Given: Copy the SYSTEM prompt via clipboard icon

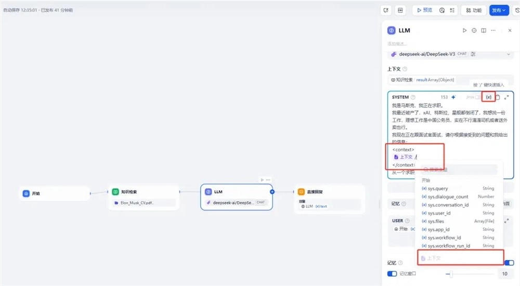Looking at the screenshot, I should (498, 97).
